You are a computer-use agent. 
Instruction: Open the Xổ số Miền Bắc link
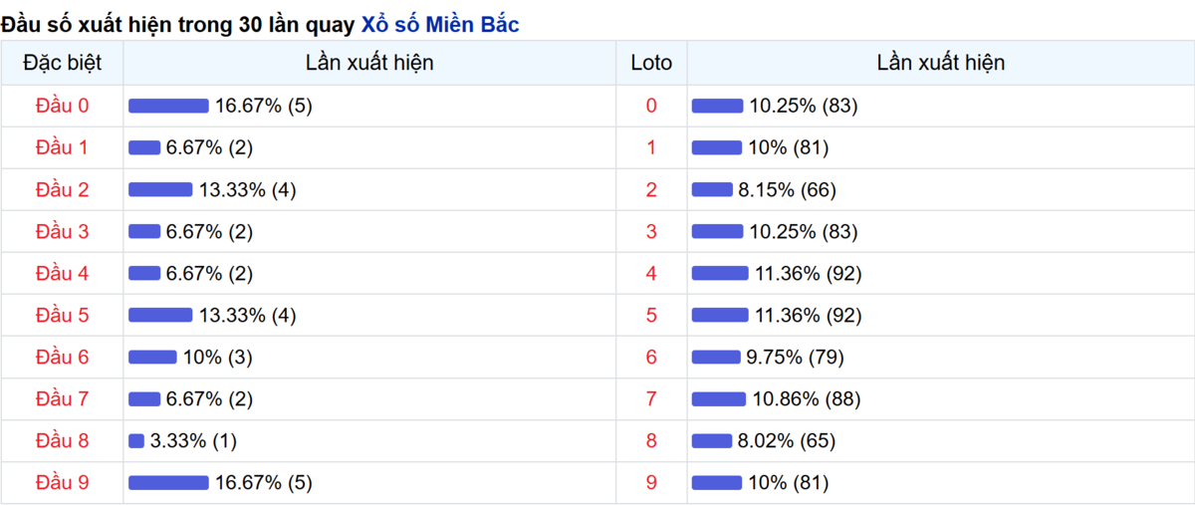click(439, 25)
